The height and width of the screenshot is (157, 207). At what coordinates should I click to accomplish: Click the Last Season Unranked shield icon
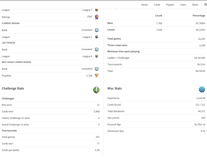(97, 49)
